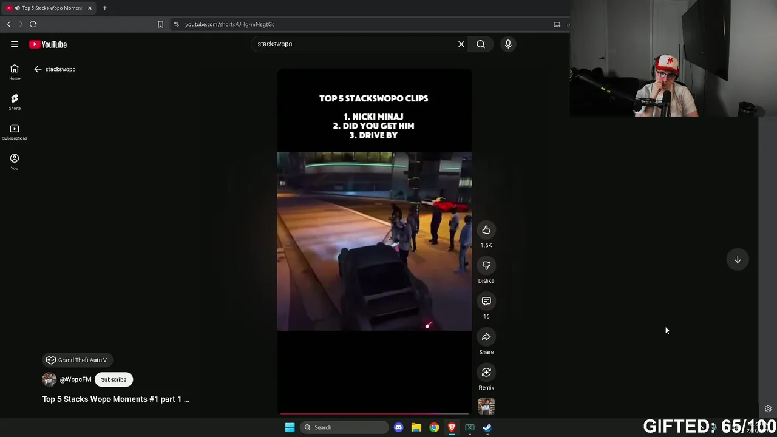Open Brave browser from the taskbar

452,427
